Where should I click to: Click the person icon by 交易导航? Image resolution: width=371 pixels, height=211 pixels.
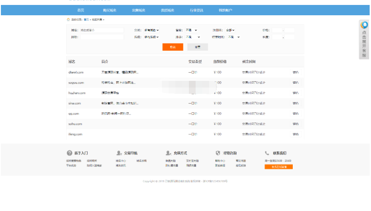pyautogui.click(x=119, y=153)
